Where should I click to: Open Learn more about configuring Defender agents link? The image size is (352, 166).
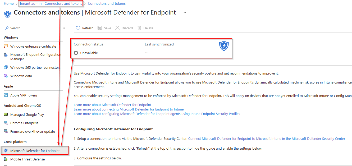(x=157, y=114)
